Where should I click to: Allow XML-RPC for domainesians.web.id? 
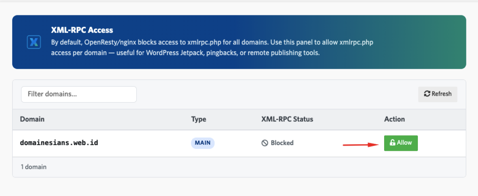(401, 143)
